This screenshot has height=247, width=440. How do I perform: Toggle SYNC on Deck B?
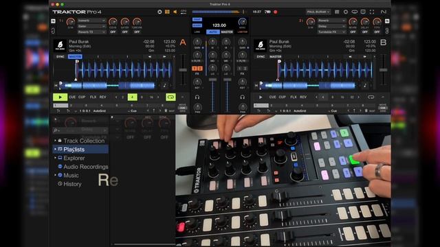261,56
